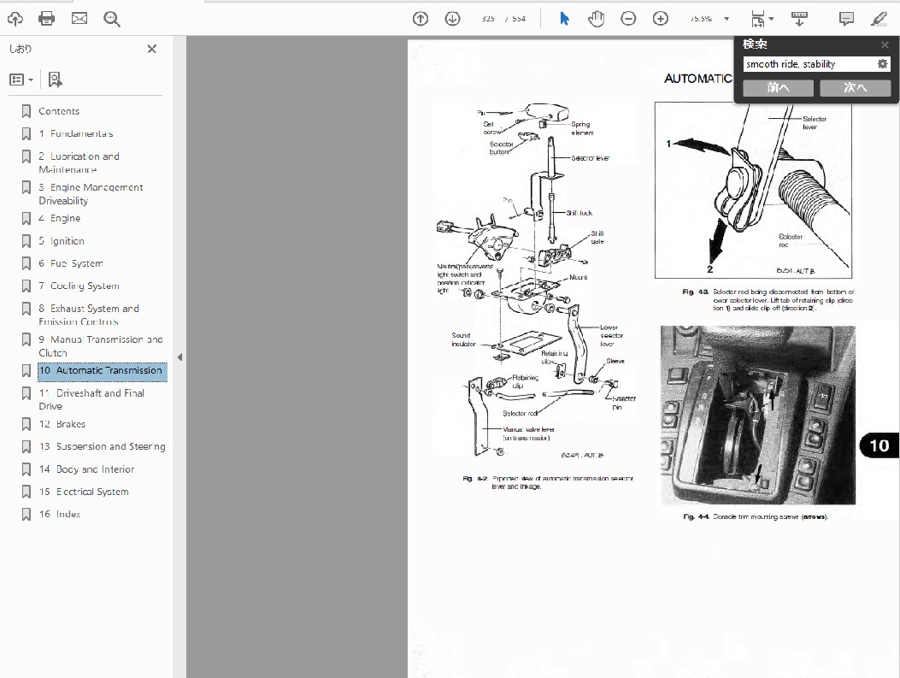The image size is (900, 678).
Task: Open the comment tool
Action: [846, 18]
